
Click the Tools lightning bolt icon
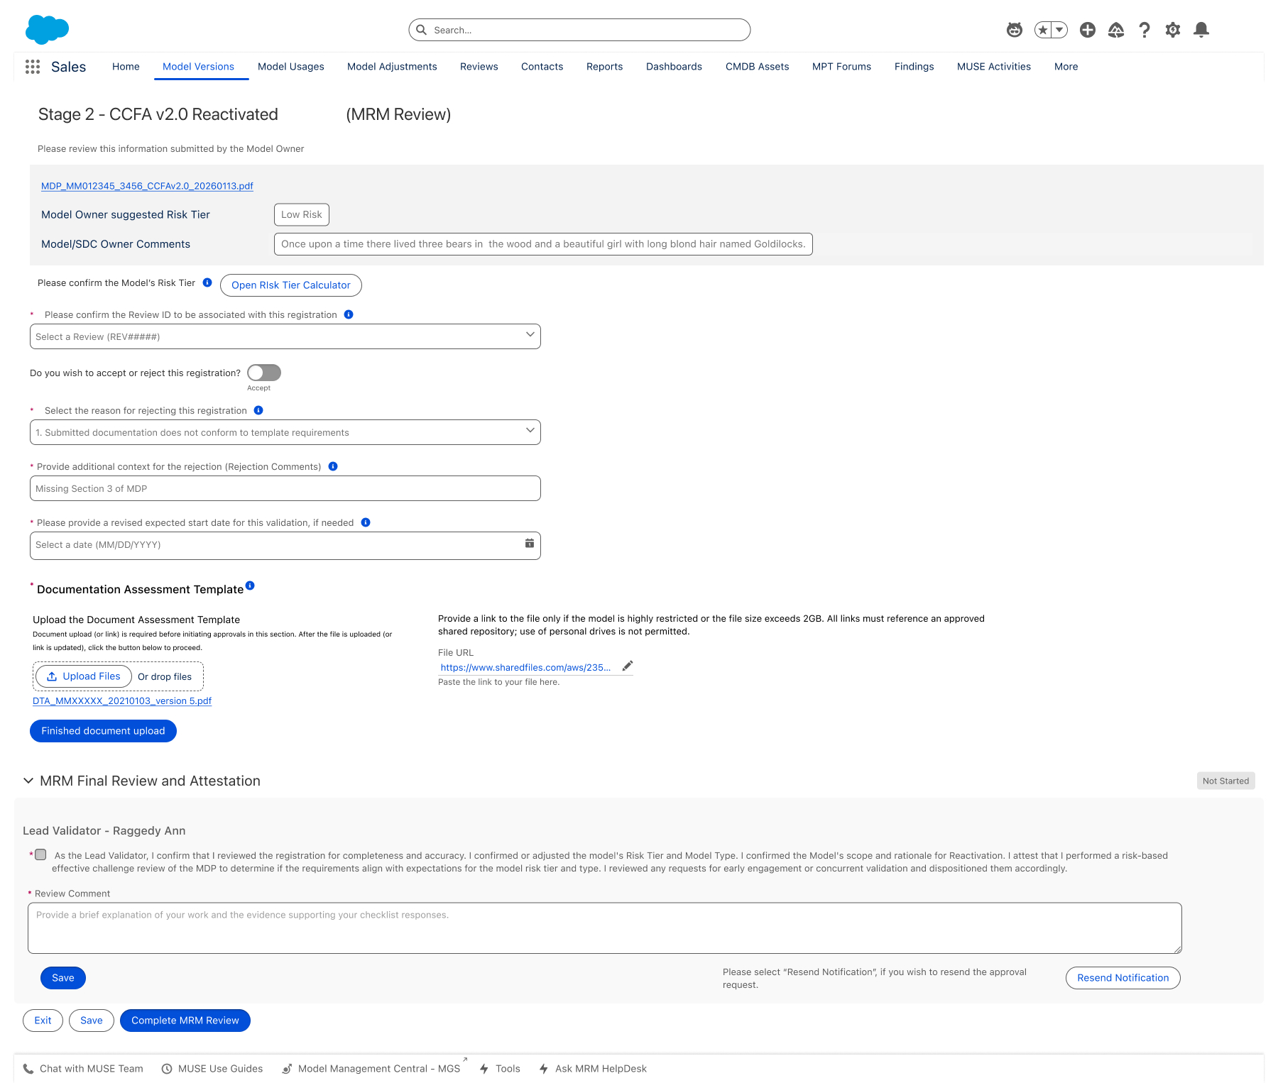484,1069
